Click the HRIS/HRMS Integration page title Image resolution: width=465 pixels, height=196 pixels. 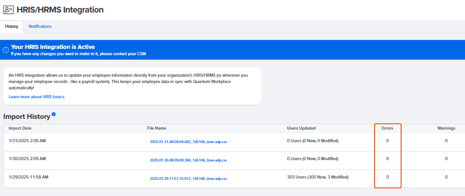click(x=60, y=10)
